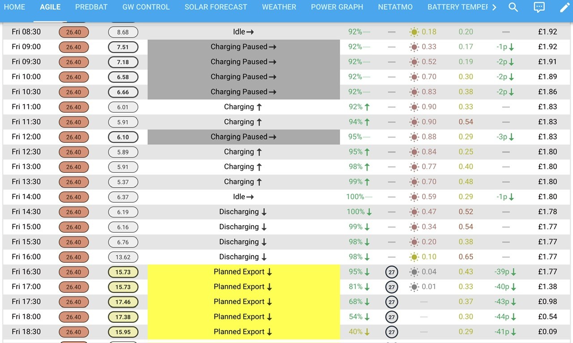
Task: Click the 0.54 load value at Fri 11:30
Action: click(466, 121)
